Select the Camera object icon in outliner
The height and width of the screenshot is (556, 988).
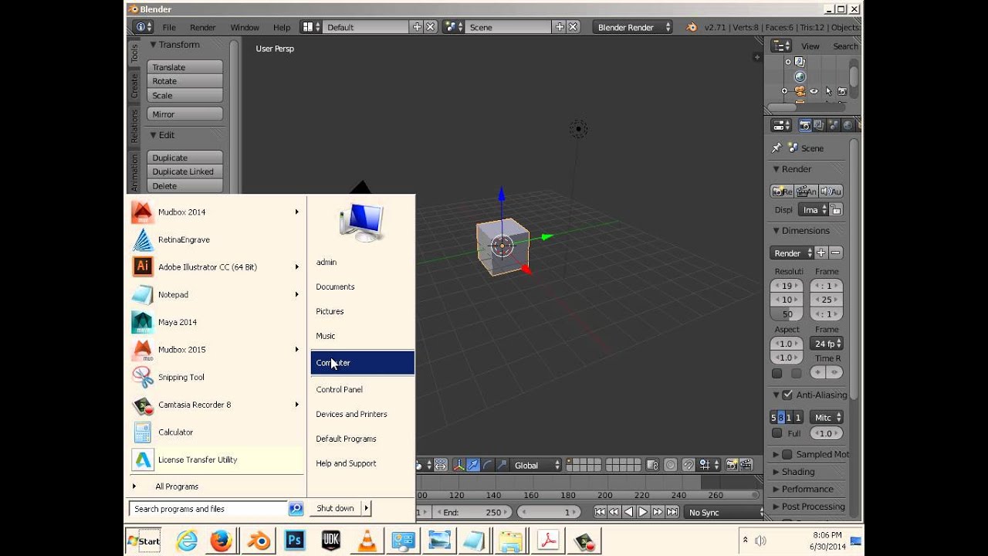pos(800,91)
